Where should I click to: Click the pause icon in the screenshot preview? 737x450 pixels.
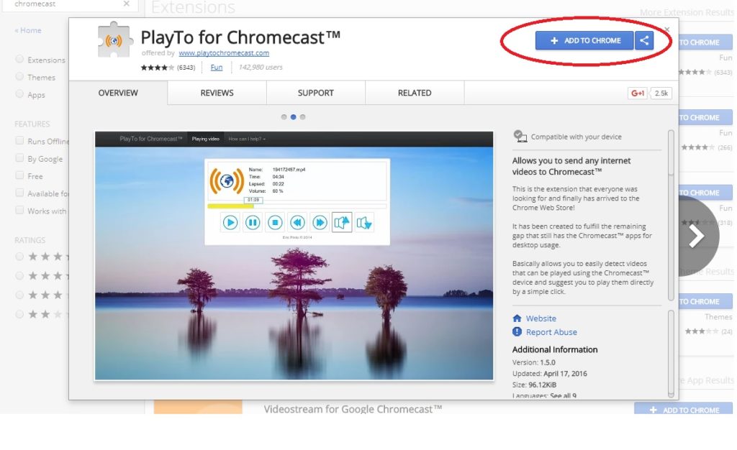253,222
